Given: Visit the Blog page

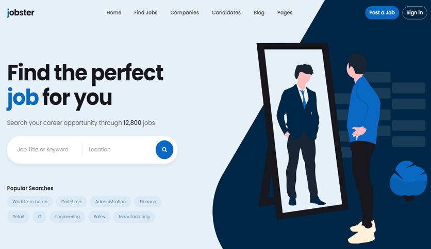Looking at the screenshot, I should (x=259, y=13).
